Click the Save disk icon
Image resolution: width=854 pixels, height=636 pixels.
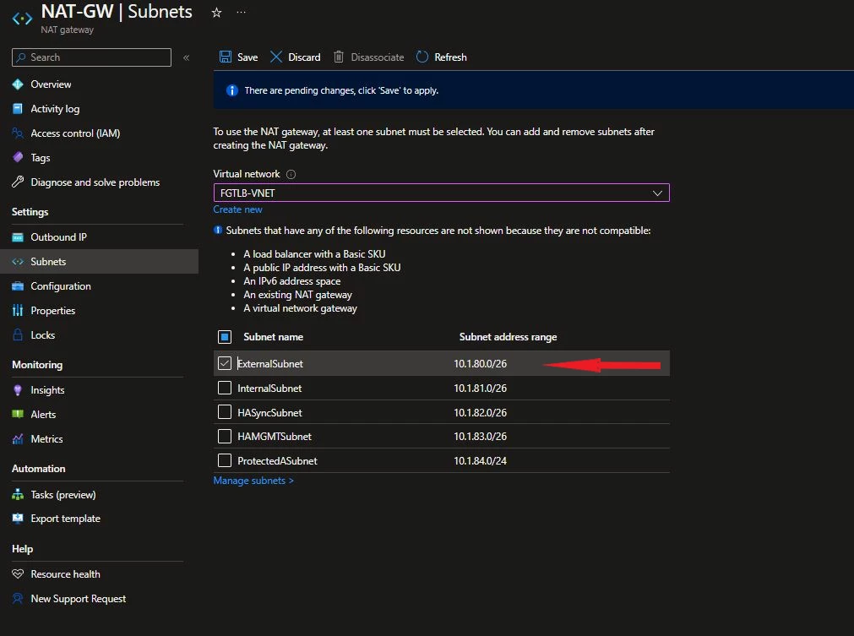pyautogui.click(x=226, y=57)
